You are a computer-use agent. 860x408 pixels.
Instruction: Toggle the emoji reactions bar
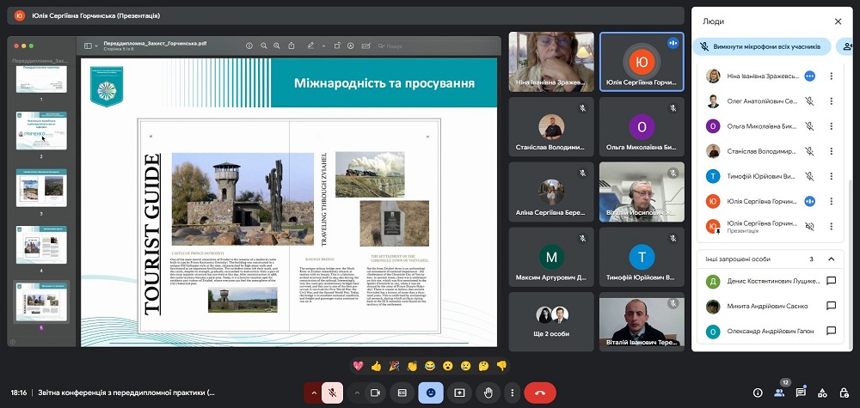(x=431, y=393)
